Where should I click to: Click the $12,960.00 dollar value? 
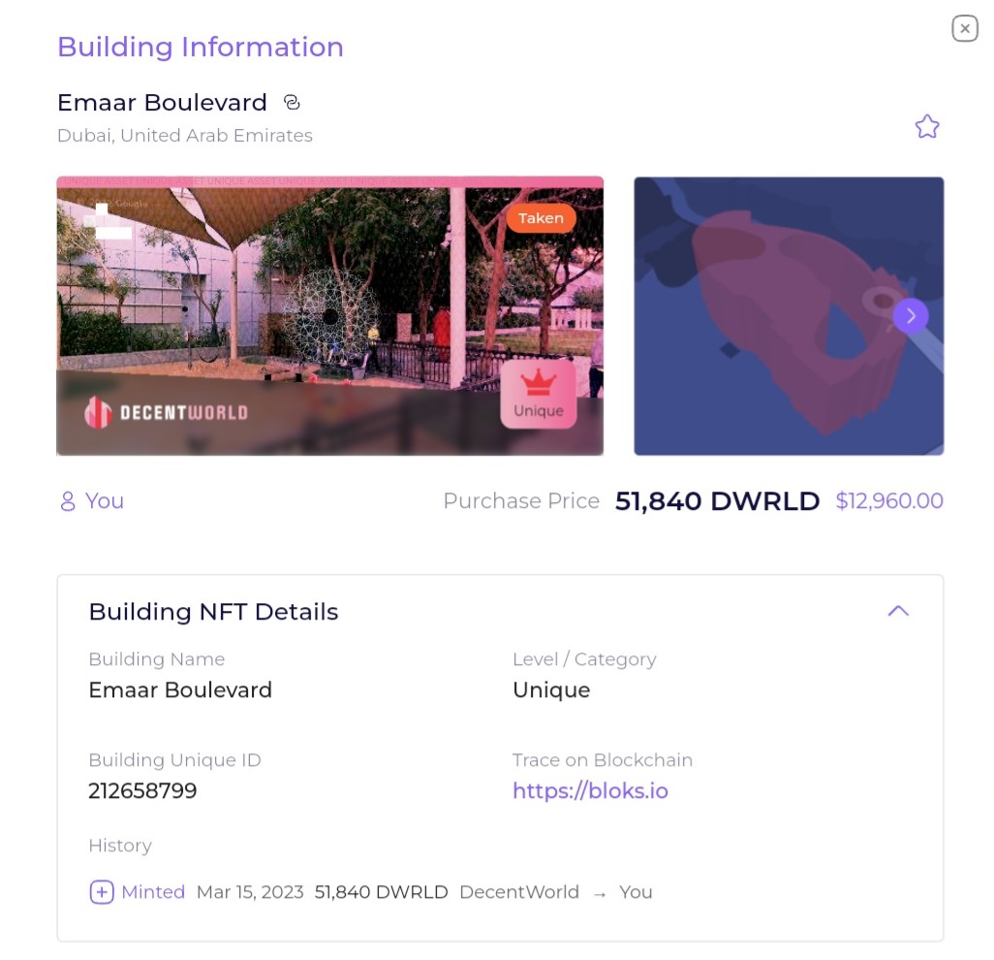pos(888,500)
